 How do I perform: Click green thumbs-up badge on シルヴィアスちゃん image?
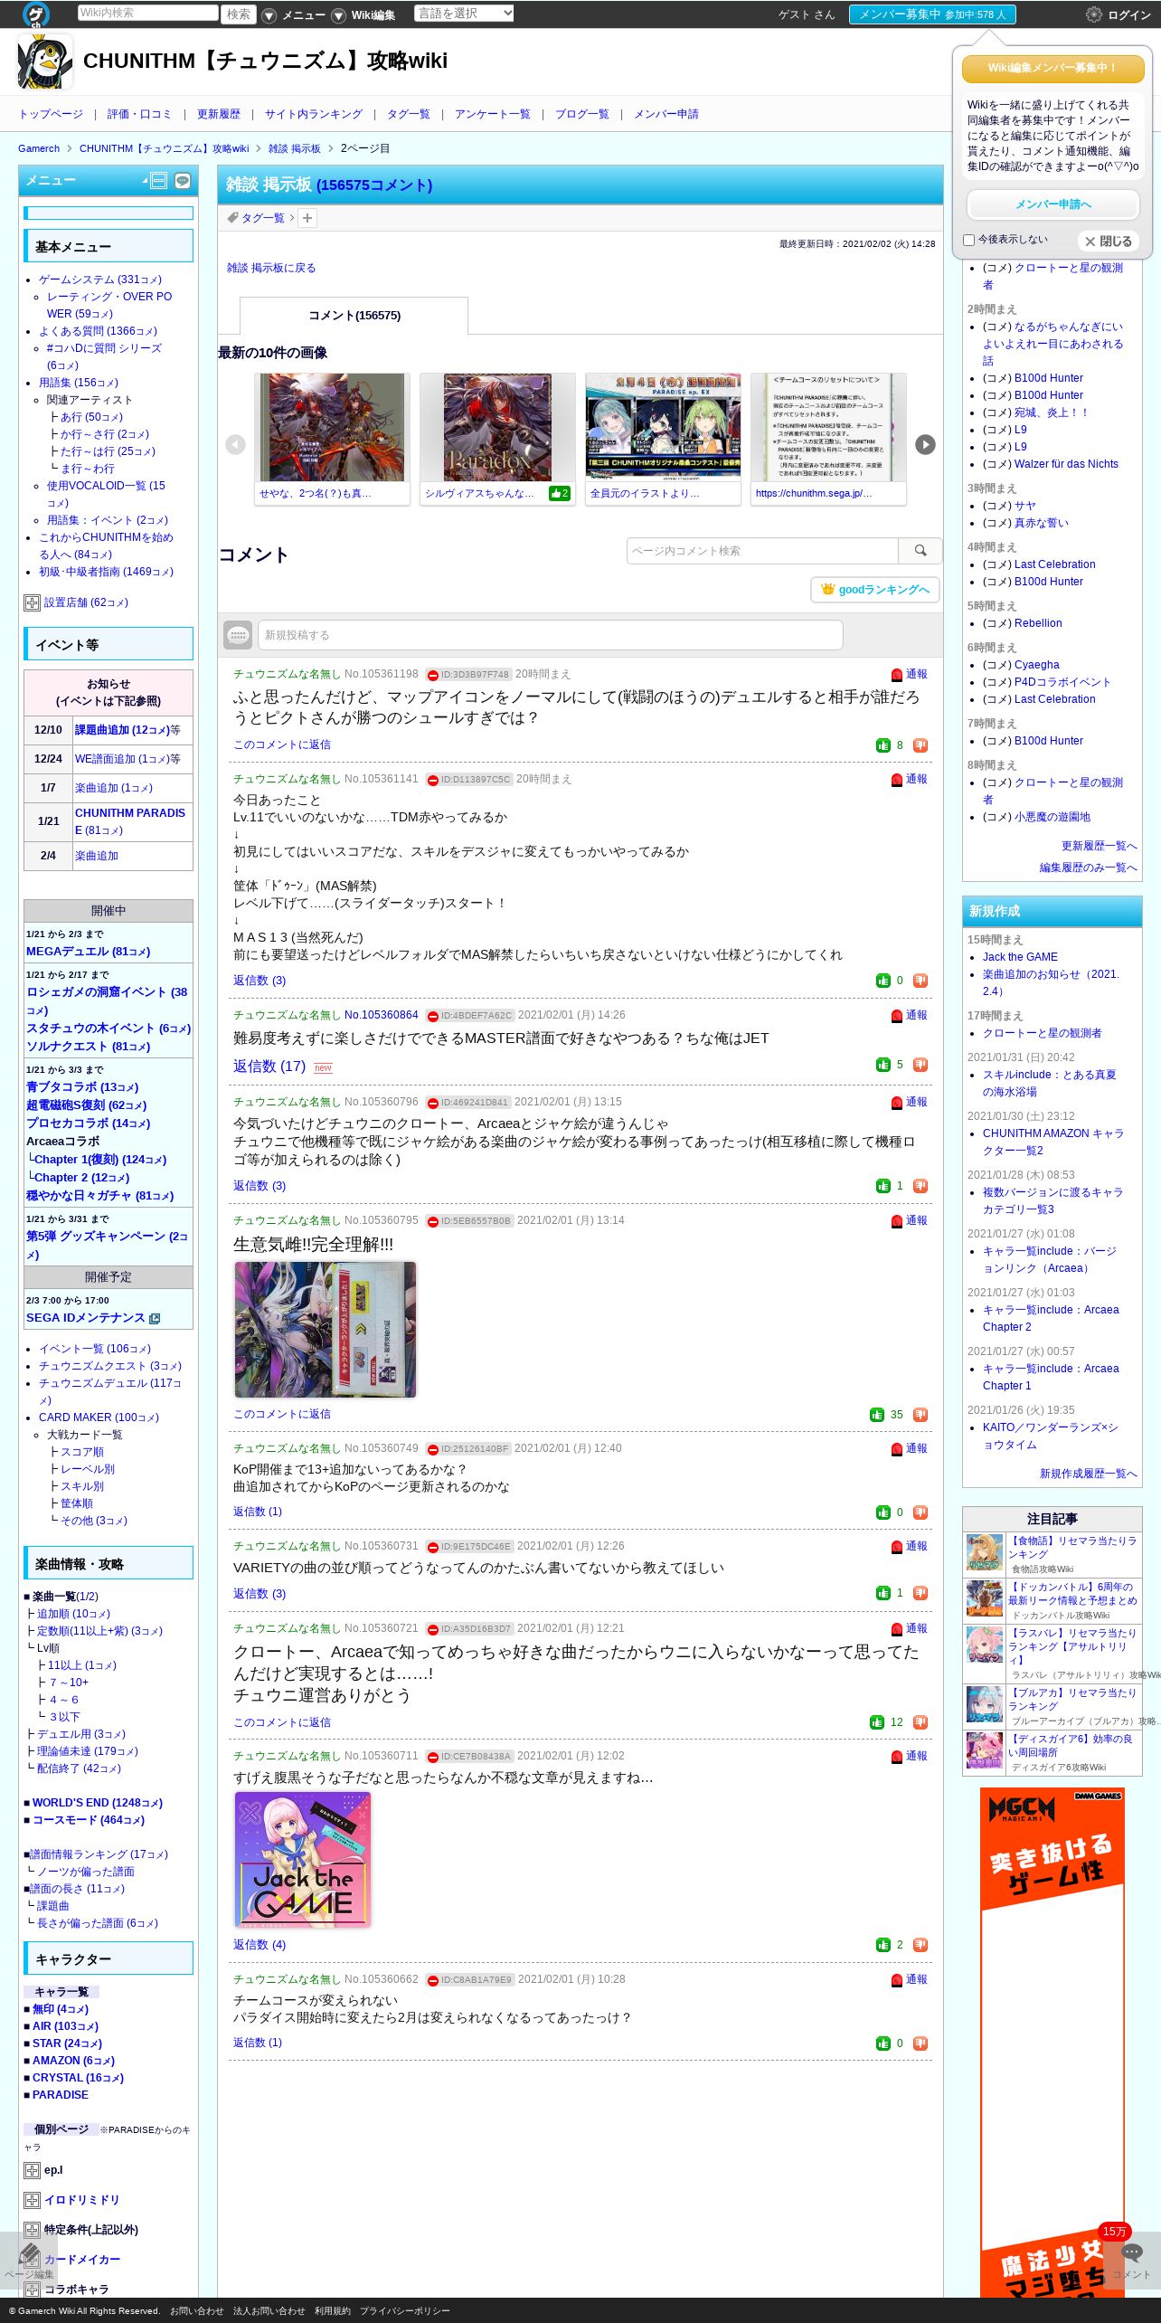[560, 494]
